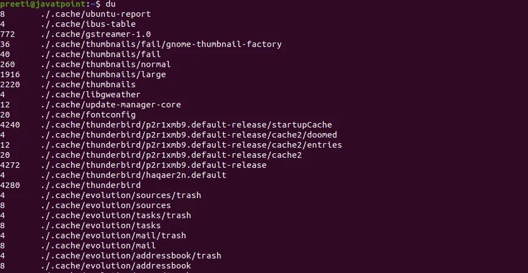Click the ./.cache/thumbnails/large path
Screen dimensions: 528x273
(103, 75)
